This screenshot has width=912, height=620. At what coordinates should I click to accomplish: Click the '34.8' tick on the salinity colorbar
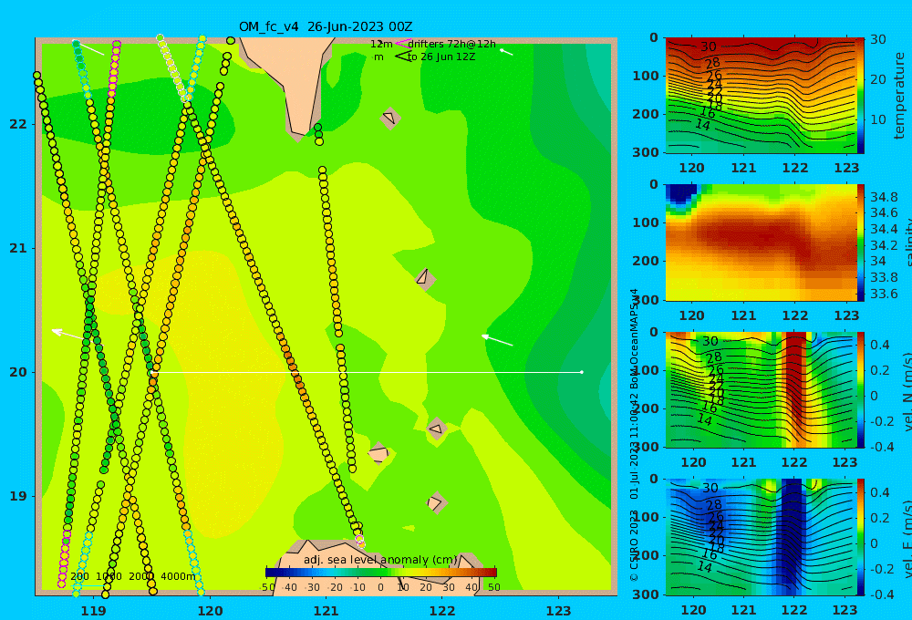[884, 197]
